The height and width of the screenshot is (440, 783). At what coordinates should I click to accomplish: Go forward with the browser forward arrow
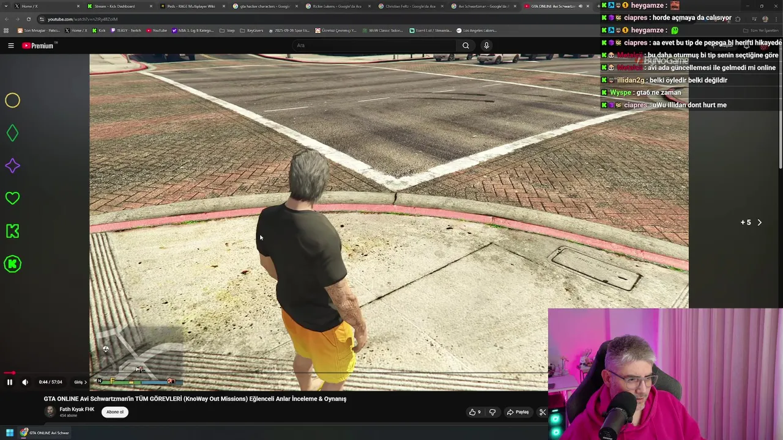pos(17,19)
